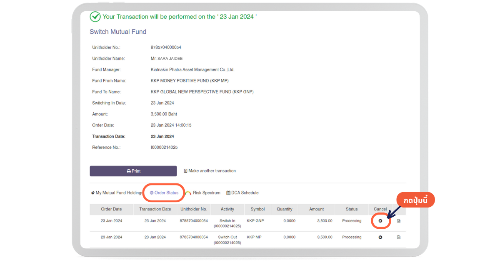This screenshot has width=500, height=262.
Task: Click the Quantity column header
Action: click(x=285, y=209)
